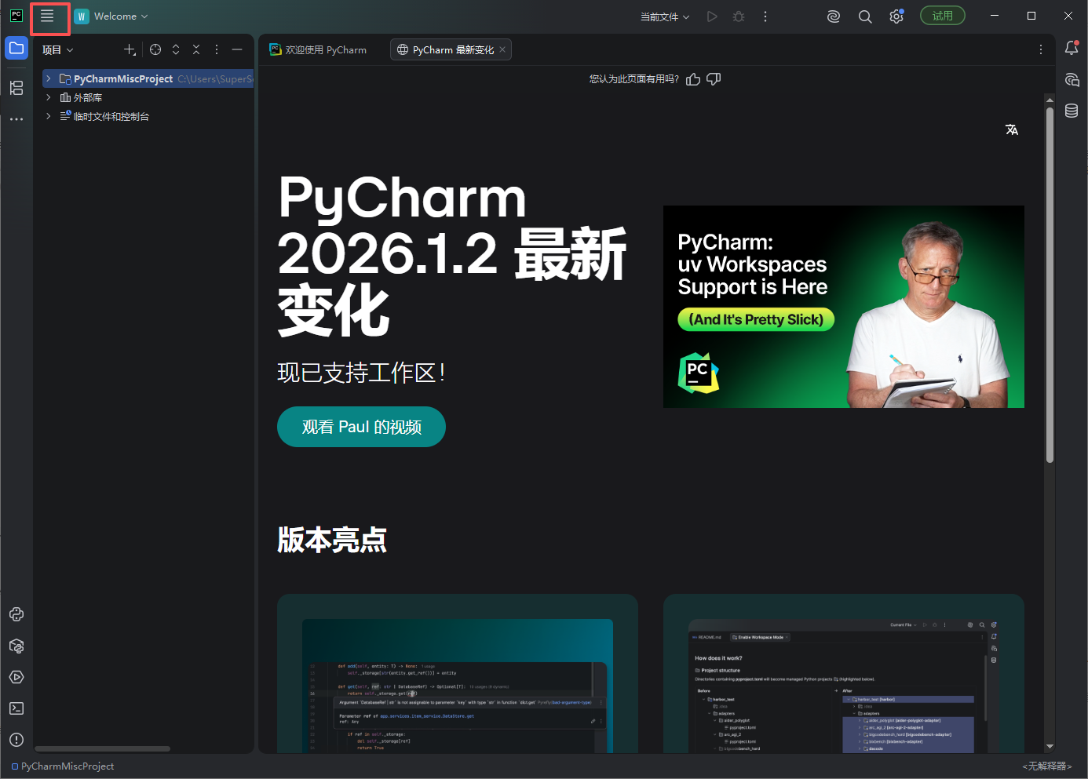Hide the Project panel with minus icon
Viewport: 1088px width, 779px height.
237,49
